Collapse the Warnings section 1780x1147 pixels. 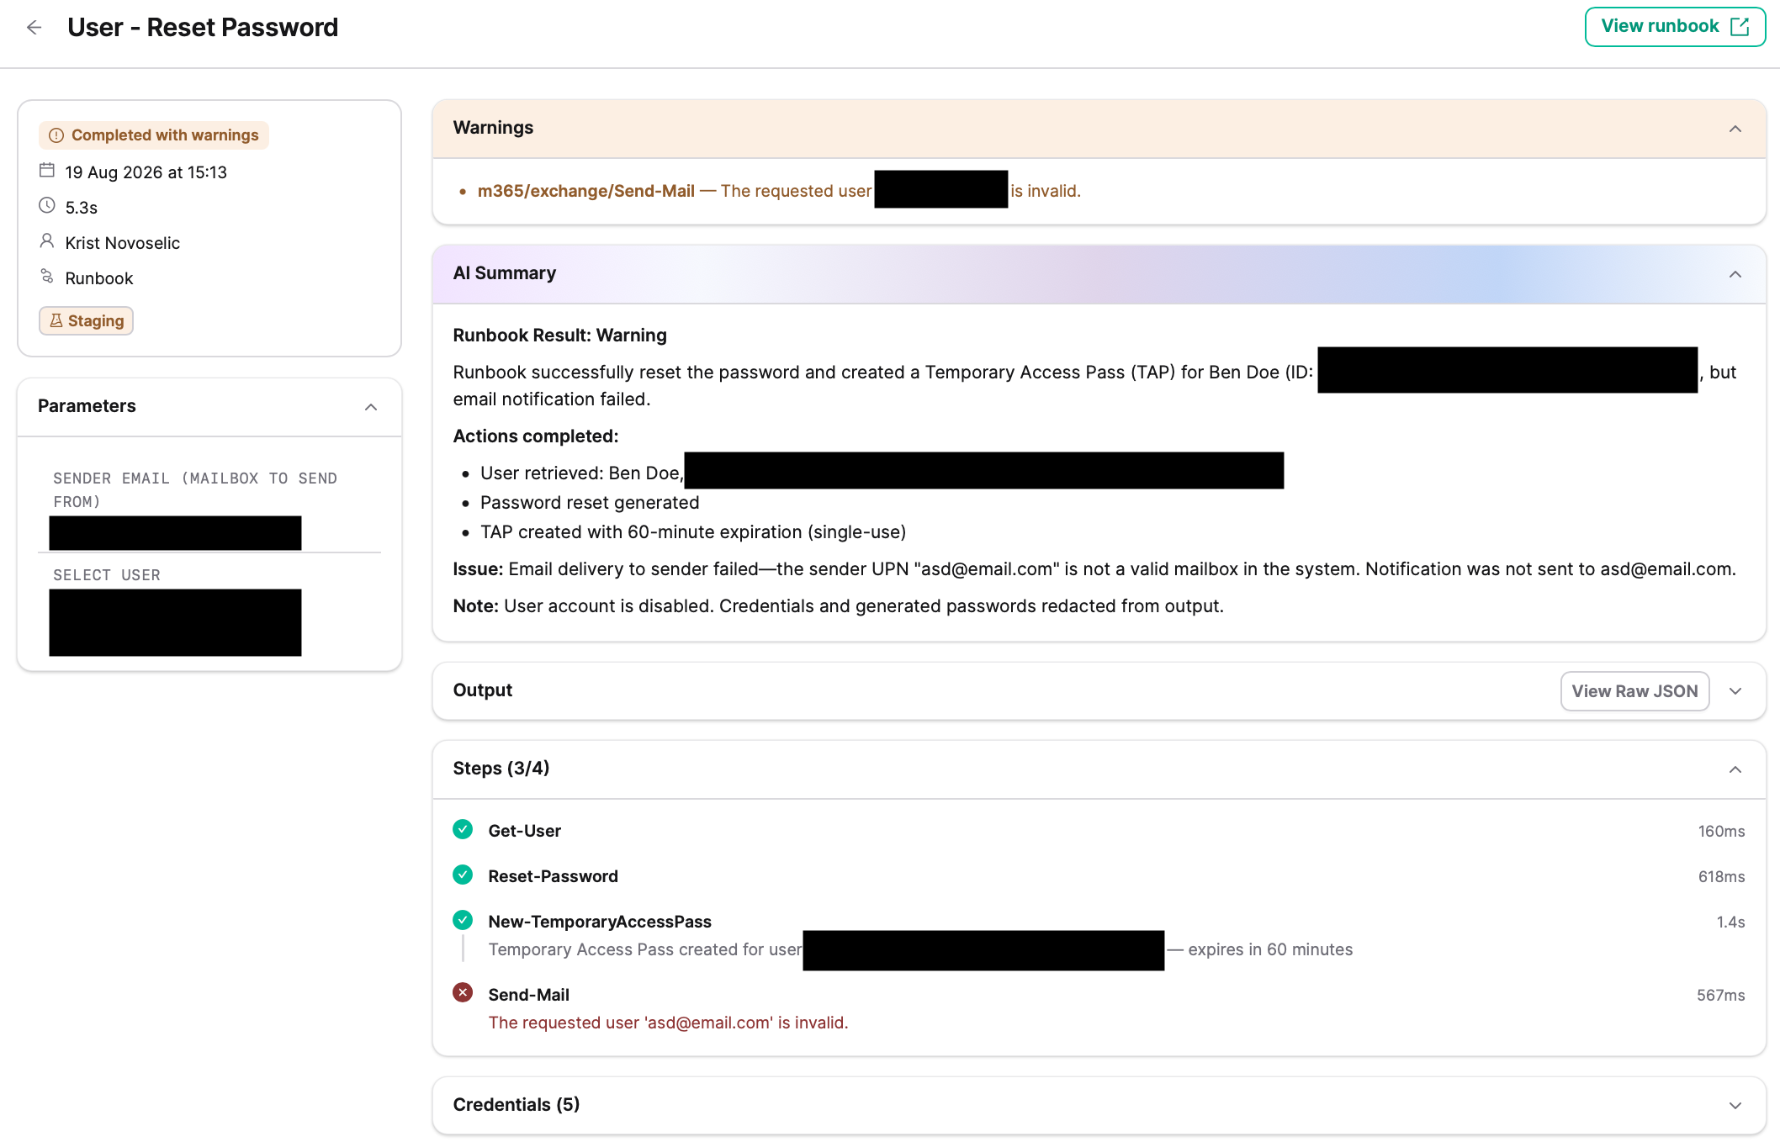1735,129
